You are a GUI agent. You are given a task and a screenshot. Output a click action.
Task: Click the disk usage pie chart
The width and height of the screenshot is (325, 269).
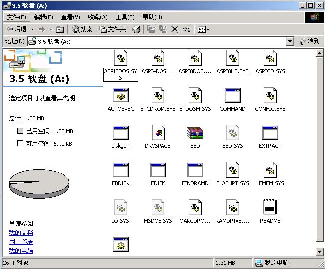(x=39, y=184)
